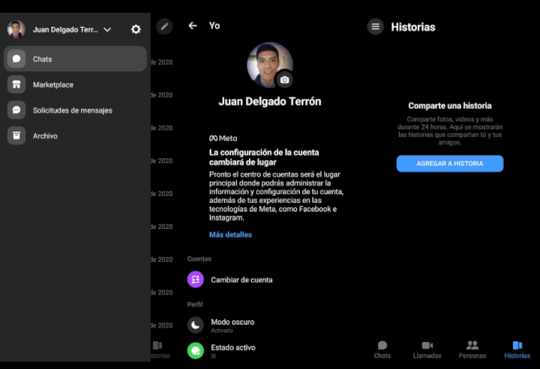
Task: Click the Modo oscuro moon icon
Action: [195, 325]
